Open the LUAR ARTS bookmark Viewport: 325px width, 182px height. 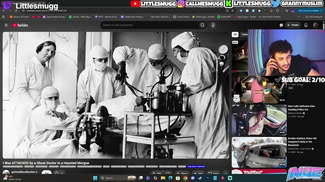coord(224,17)
